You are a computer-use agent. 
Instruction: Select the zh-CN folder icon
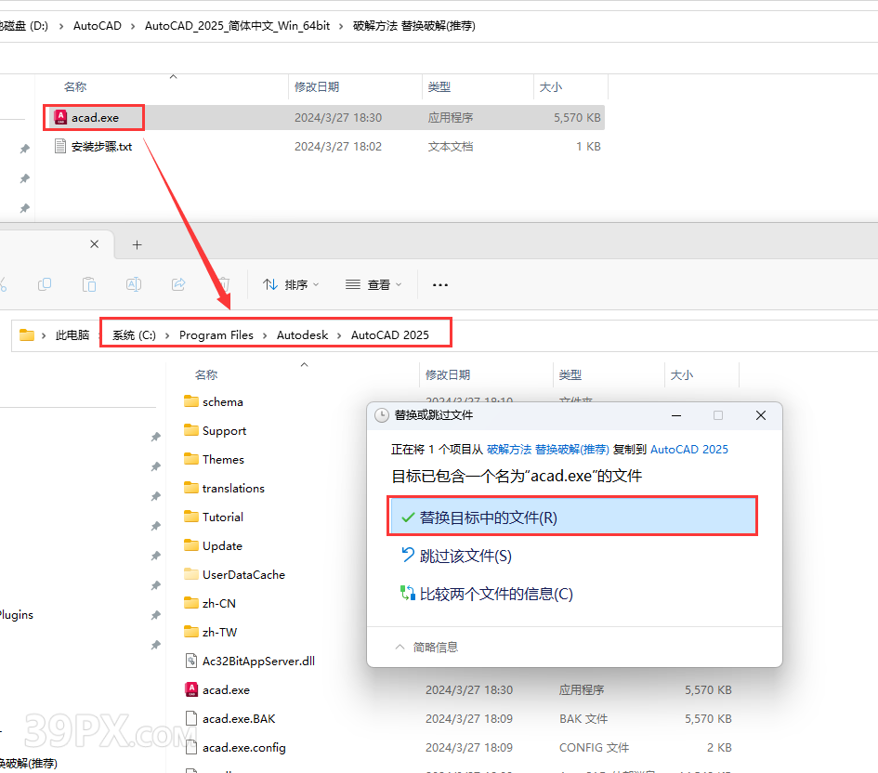pyautogui.click(x=191, y=603)
